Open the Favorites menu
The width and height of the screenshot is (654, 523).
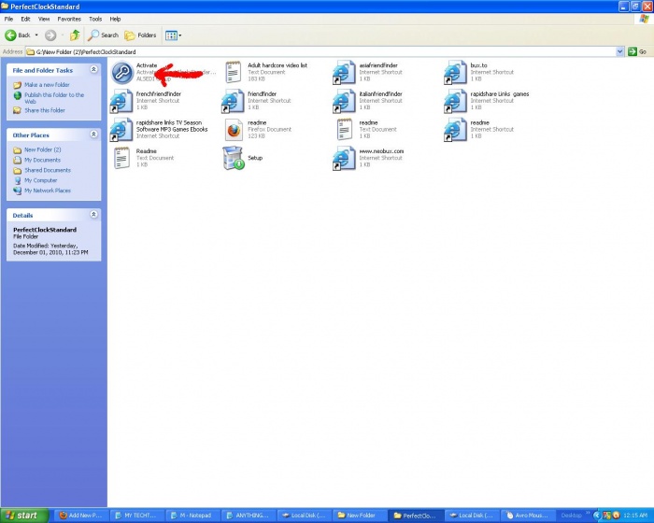click(x=69, y=20)
